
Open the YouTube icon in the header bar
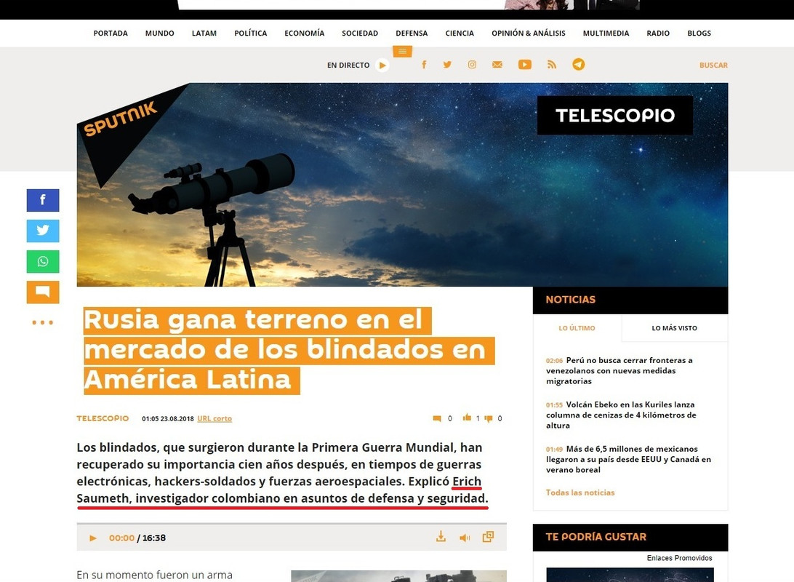coord(525,64)
